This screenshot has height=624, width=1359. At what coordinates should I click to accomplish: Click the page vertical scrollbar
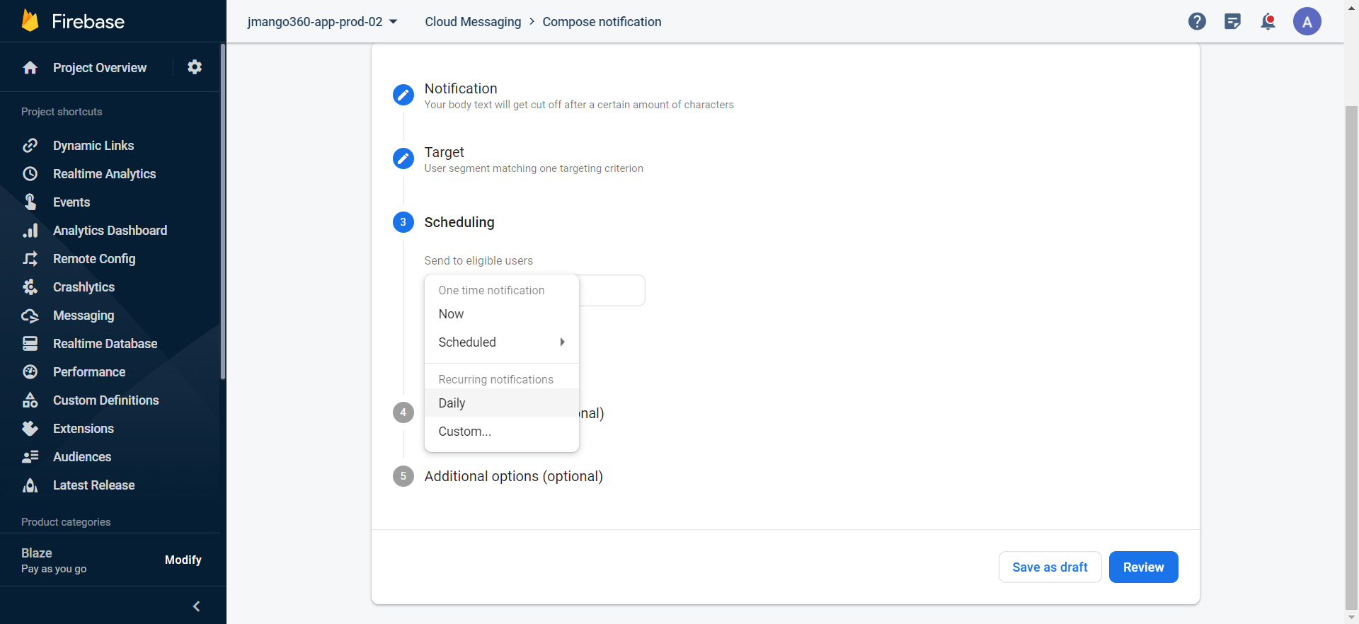click(1351, 354)
